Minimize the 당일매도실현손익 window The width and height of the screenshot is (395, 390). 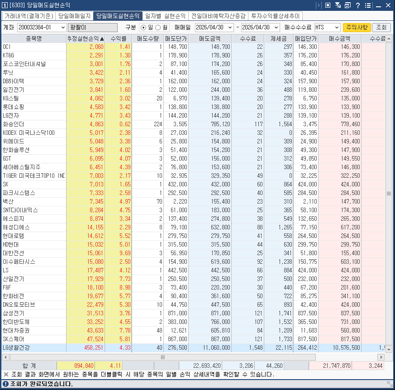[x=378, y=5]
